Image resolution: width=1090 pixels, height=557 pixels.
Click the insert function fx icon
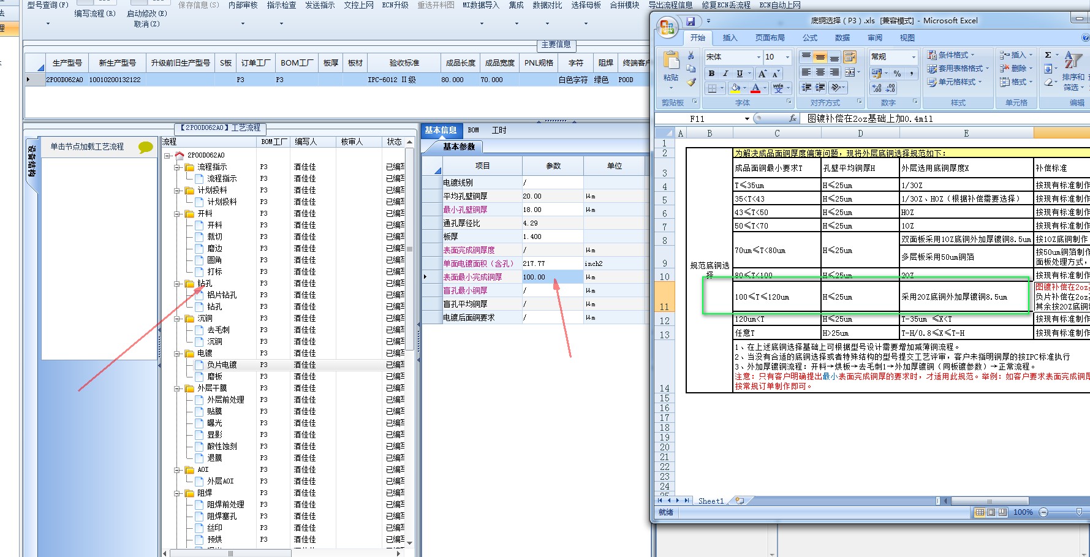792,118
